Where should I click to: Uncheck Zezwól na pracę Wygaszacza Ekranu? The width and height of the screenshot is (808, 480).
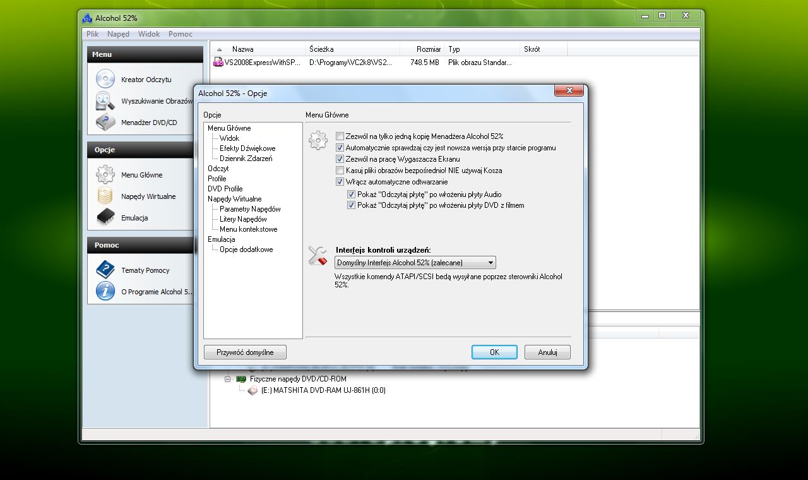pyautogui.click(x=340, y=159)
